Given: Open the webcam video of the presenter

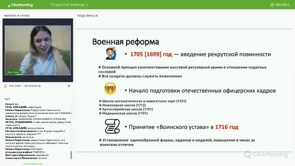Looking at the screenshot, I should tap(38, 50).
